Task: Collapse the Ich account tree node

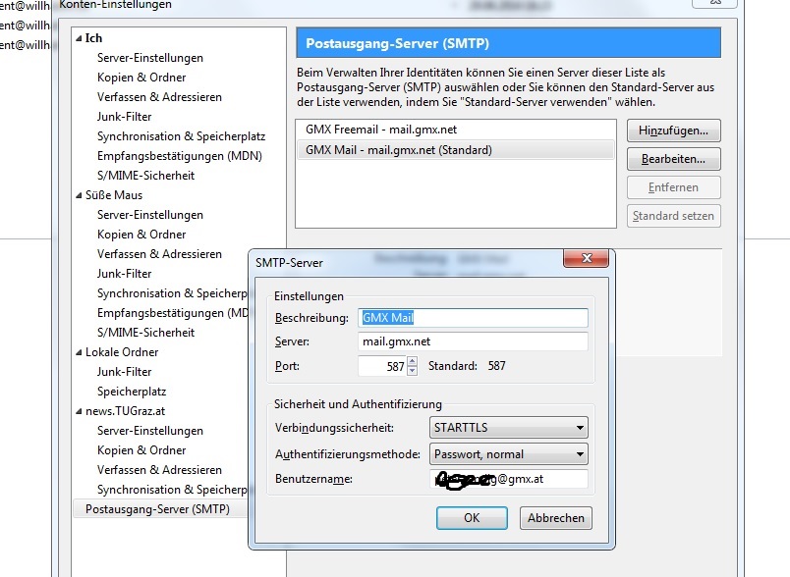Action: [x=79, y=38]
